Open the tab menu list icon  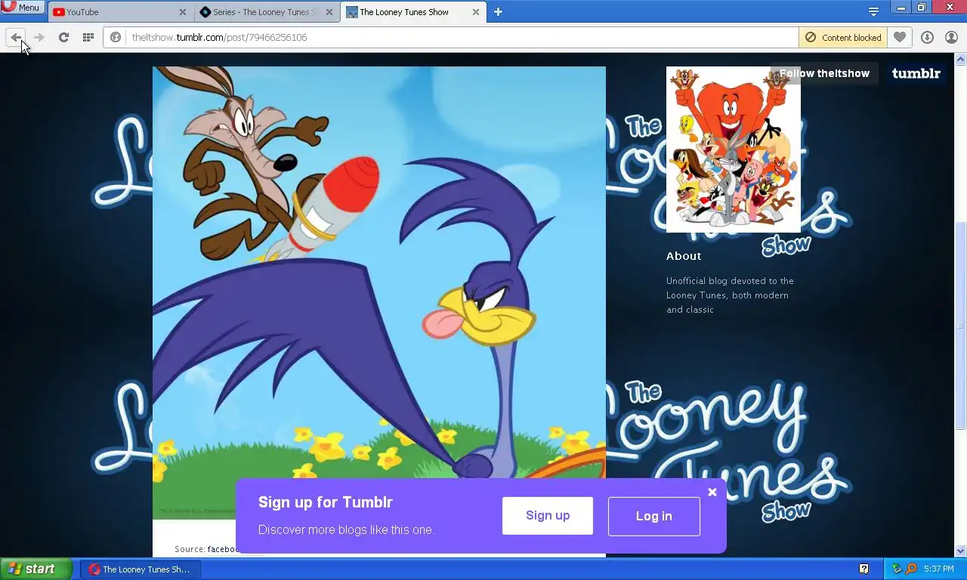[x=873, y=12]
